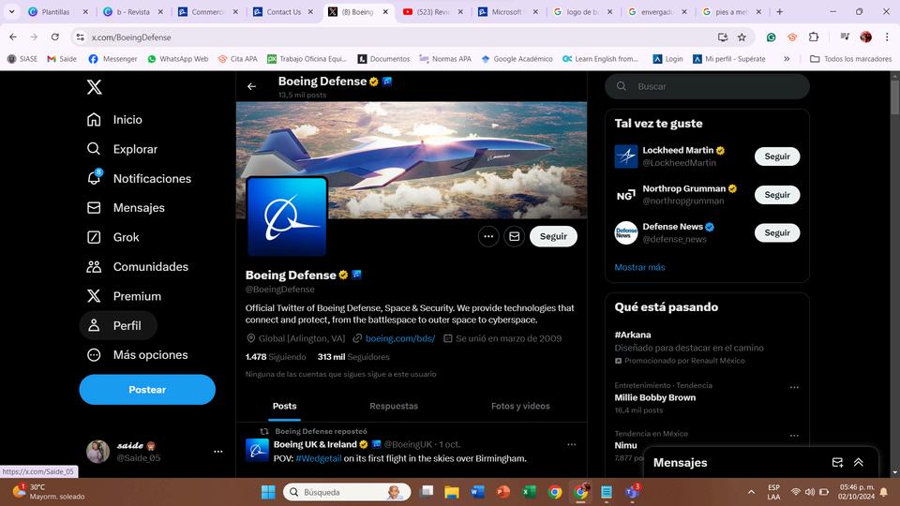Open options for Nimu trend
Viewport: 900px width, 506px height.
pyautogui.click(x=794, y=436)
